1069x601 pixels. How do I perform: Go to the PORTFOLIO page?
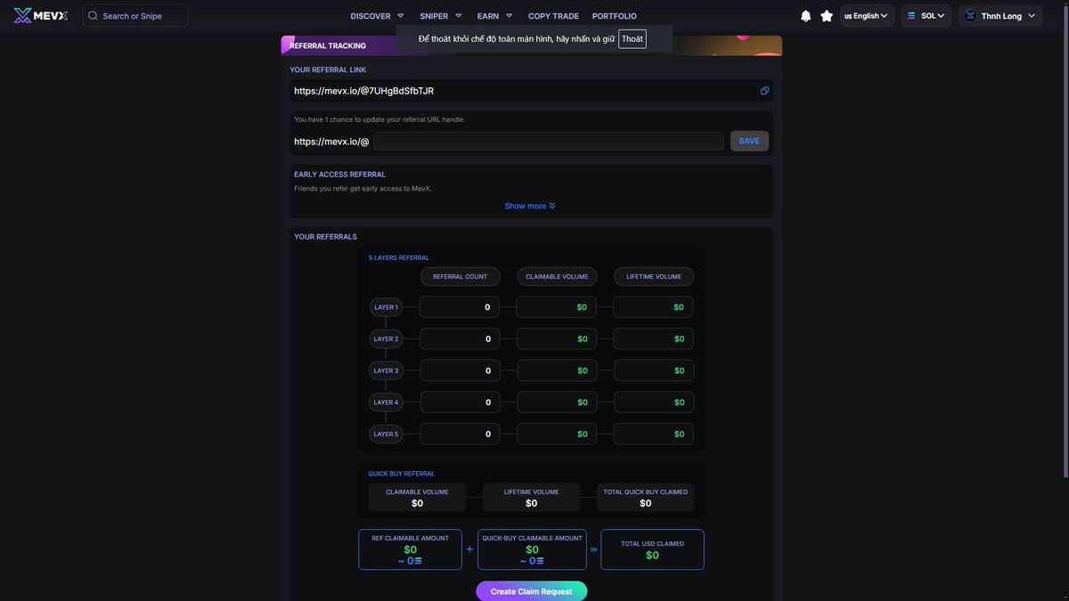615,16
